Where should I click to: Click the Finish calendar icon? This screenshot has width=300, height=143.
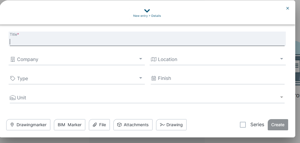[x=154, y=78]
